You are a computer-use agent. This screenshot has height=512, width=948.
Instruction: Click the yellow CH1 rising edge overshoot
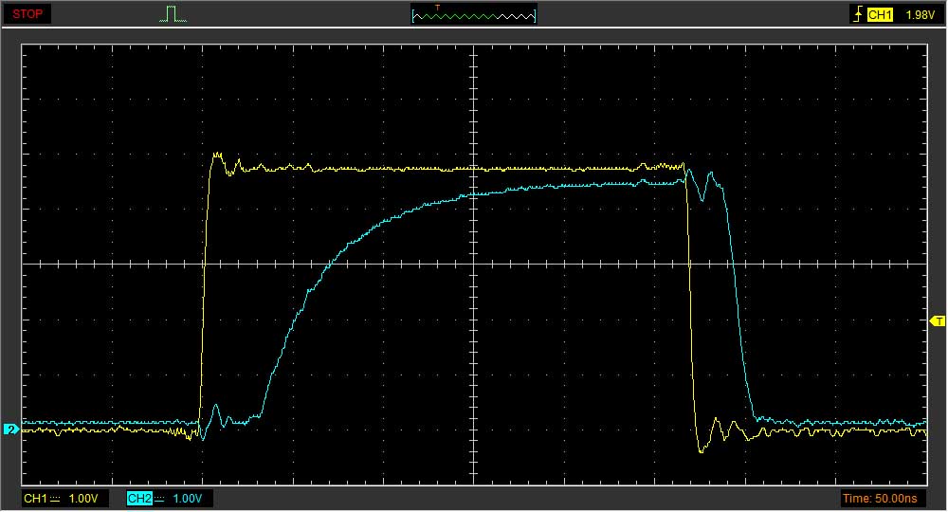(x=217, y=155)
